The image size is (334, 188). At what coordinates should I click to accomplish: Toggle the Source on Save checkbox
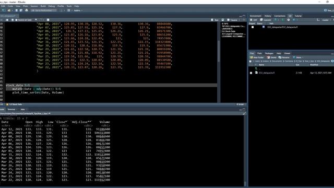16,20
